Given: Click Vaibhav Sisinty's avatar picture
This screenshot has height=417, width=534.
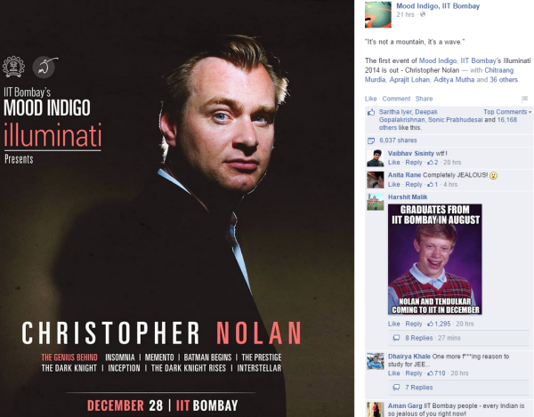Looking at the screenshot, I should (376, 158).
